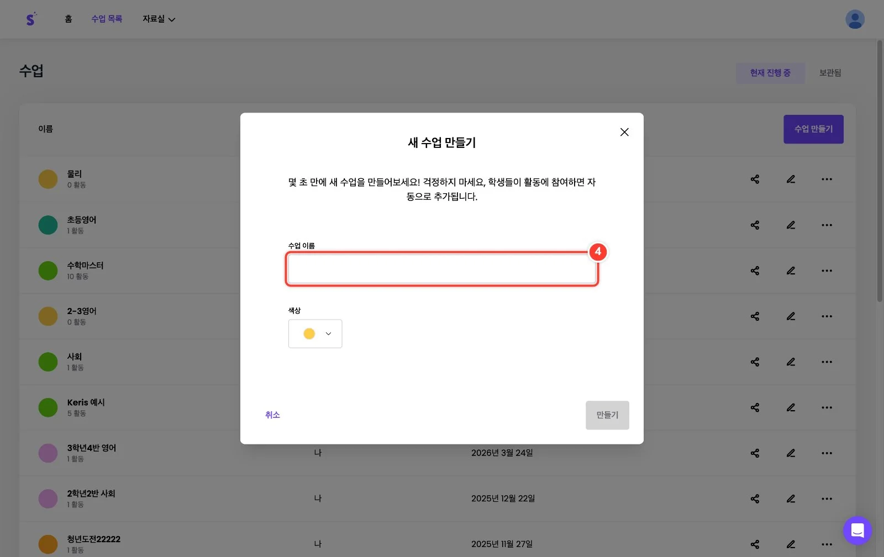Open more options for 청년도전22222
Image resolution: width=884 pixels, height=557 pixels.
coord(827,544)
